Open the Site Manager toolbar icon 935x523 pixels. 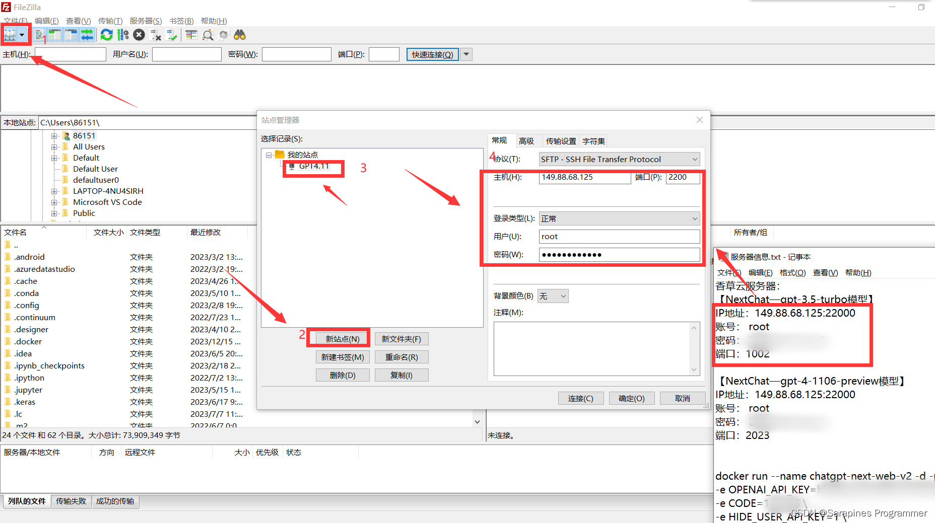pos(9,34)
